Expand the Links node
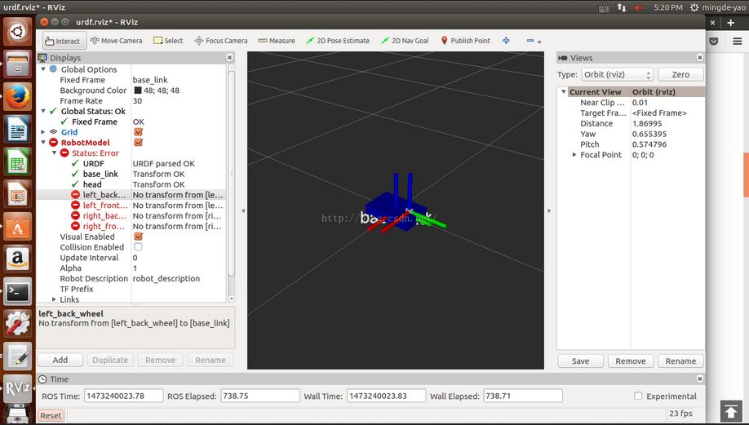 tap(54, 299)
